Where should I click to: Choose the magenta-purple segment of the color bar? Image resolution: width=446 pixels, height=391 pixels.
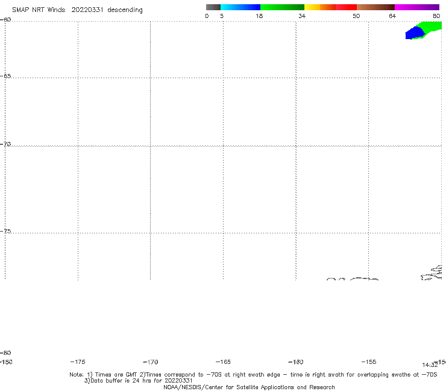coord(417,7)
